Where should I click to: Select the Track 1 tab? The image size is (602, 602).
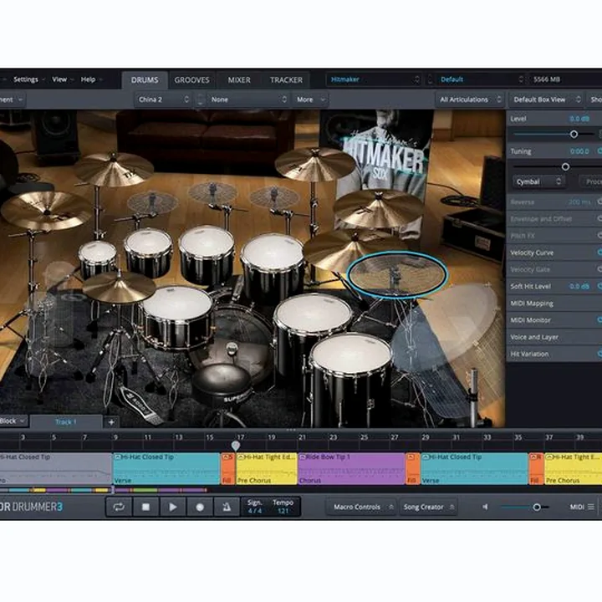click(x=66, y=422)
